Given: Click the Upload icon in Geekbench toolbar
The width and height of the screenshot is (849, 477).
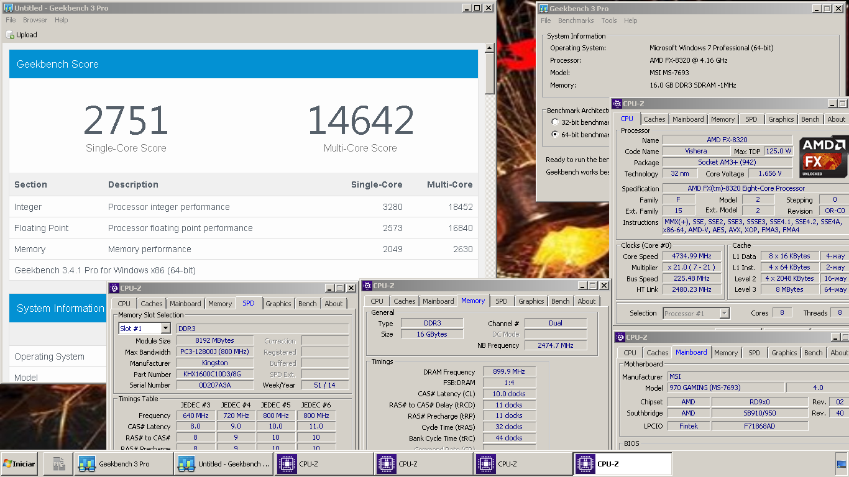Looking at the screenshot, I should pos(10,35).
